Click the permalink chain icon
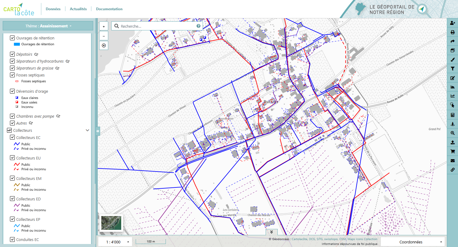This screenshot has width=458, height=247. click(x=453, y=170)
